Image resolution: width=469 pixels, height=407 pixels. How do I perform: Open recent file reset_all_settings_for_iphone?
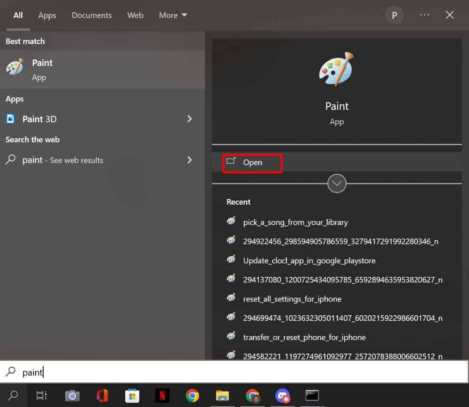[x=292, y=299]
